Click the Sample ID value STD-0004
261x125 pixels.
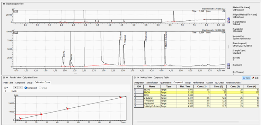pyautogui.click(x=237, y=31)
